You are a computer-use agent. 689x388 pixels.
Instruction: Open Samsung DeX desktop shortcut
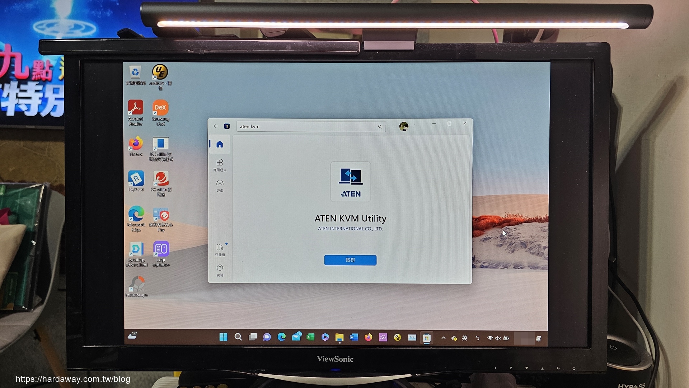click(160, 113)
